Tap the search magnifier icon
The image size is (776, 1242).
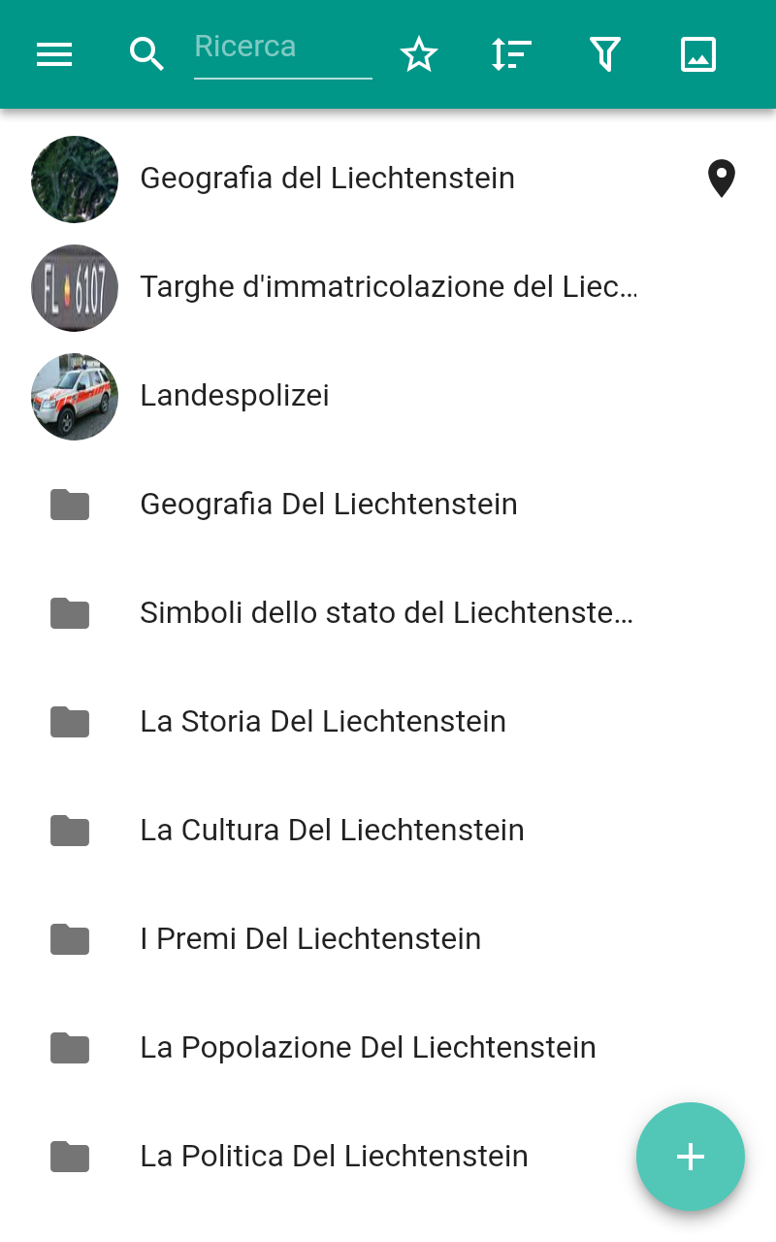146,54
